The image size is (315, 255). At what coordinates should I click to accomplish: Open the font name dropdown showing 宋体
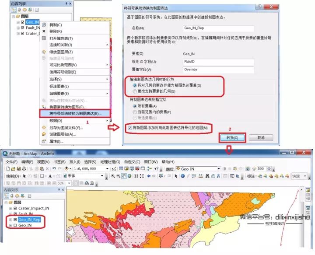point(102,176)
